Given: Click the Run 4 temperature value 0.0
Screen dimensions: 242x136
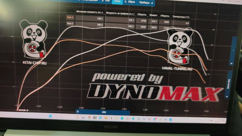Looking at the screenshot, I should [x=180, y=23].
